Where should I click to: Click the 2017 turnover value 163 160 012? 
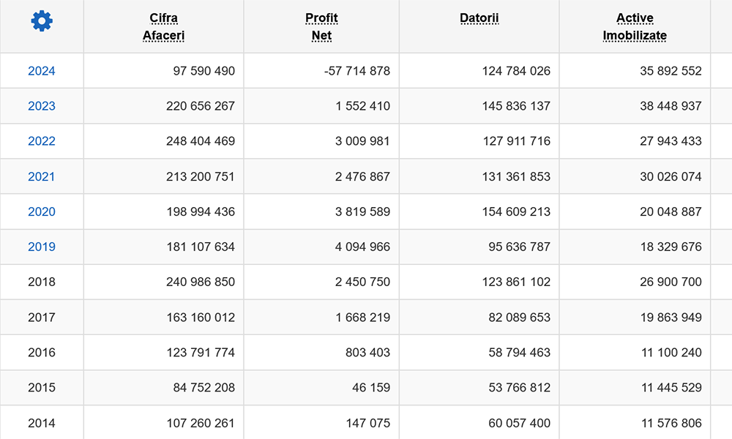201,318
